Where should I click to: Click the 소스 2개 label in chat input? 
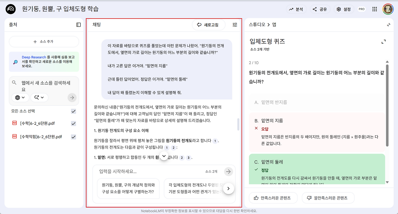(211, 172)
